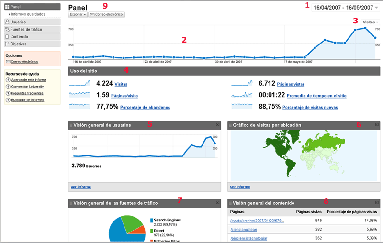Click the help icon beside Preguntas frecuentes
The image size is (383, 243).
click(8, 93)
